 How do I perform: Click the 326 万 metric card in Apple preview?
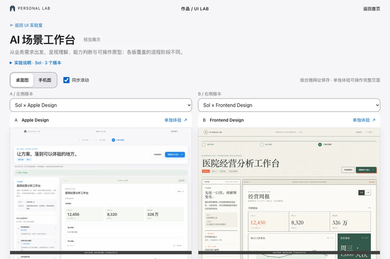165,214
